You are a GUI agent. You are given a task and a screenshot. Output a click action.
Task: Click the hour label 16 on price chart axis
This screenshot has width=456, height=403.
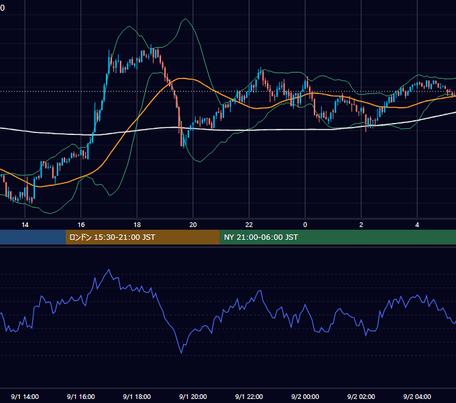[81, 225]
